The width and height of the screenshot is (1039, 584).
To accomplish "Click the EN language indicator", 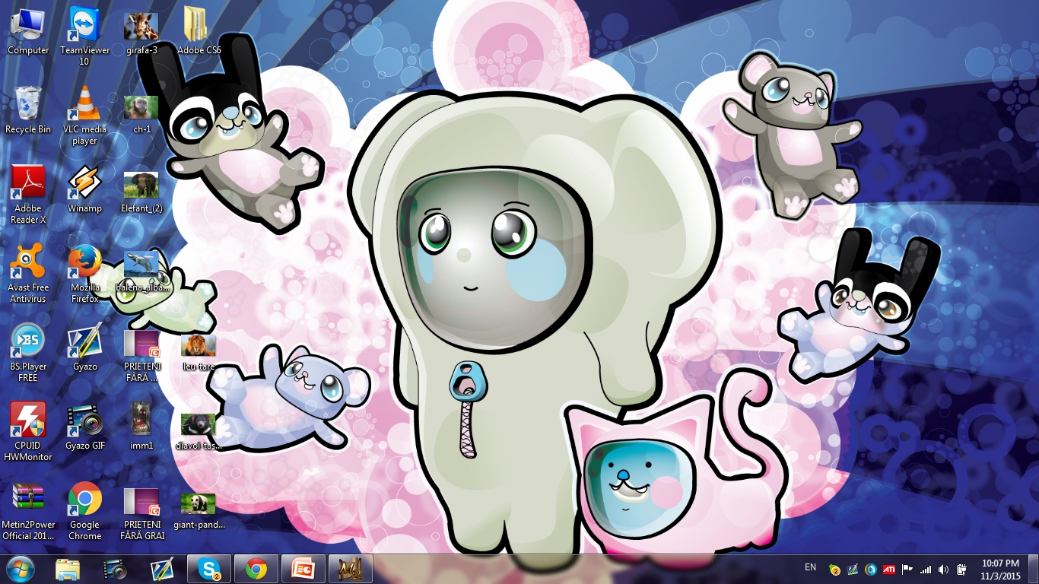I will click(810, 567).
